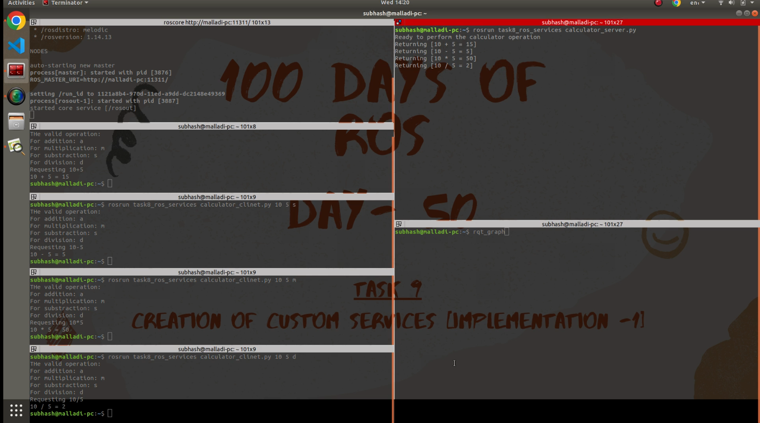Click 'Ready to perform the calculator operation' line

coord(467,37)
